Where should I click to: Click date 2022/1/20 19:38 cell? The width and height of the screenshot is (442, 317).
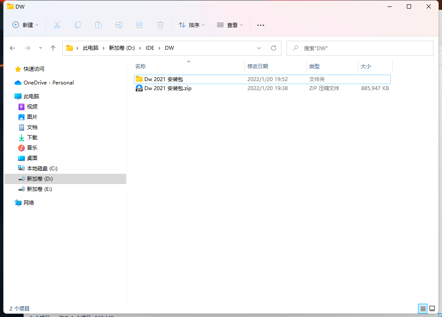tap(268, 88)
